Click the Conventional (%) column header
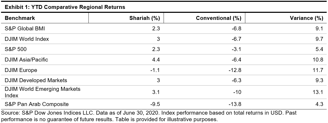Screen dimensions: 328x123 tap(218, 18)
